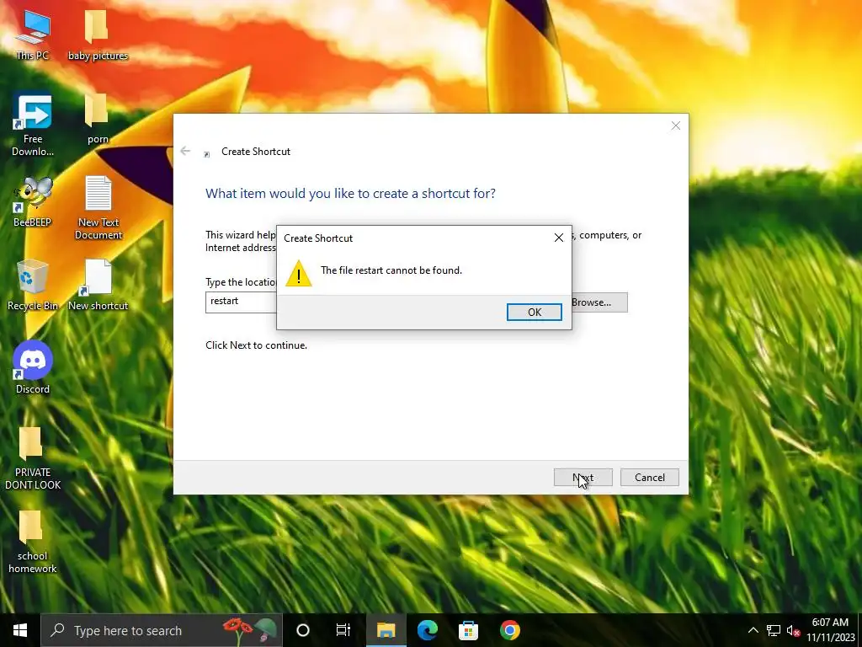The height and width of the screenshot is (647, 862).
Task: Cancel the Create Shortcut wizard
Action: click(649, 478)
